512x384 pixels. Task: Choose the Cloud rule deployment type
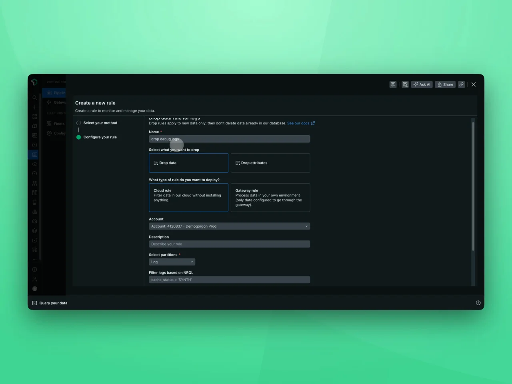pyautogui.click(x=188, y=198)
